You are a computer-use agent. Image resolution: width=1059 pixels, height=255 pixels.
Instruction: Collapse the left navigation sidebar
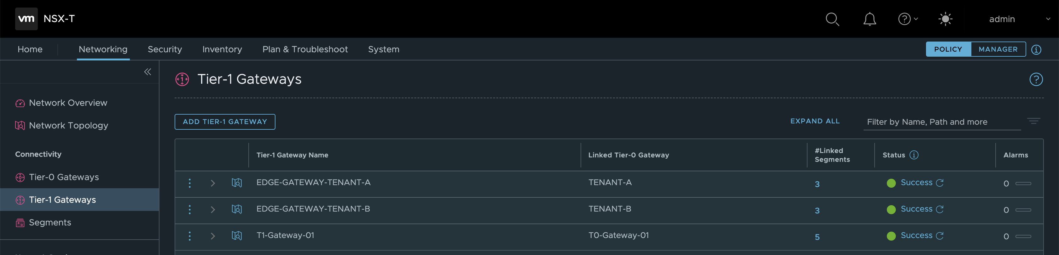point(148,72)
